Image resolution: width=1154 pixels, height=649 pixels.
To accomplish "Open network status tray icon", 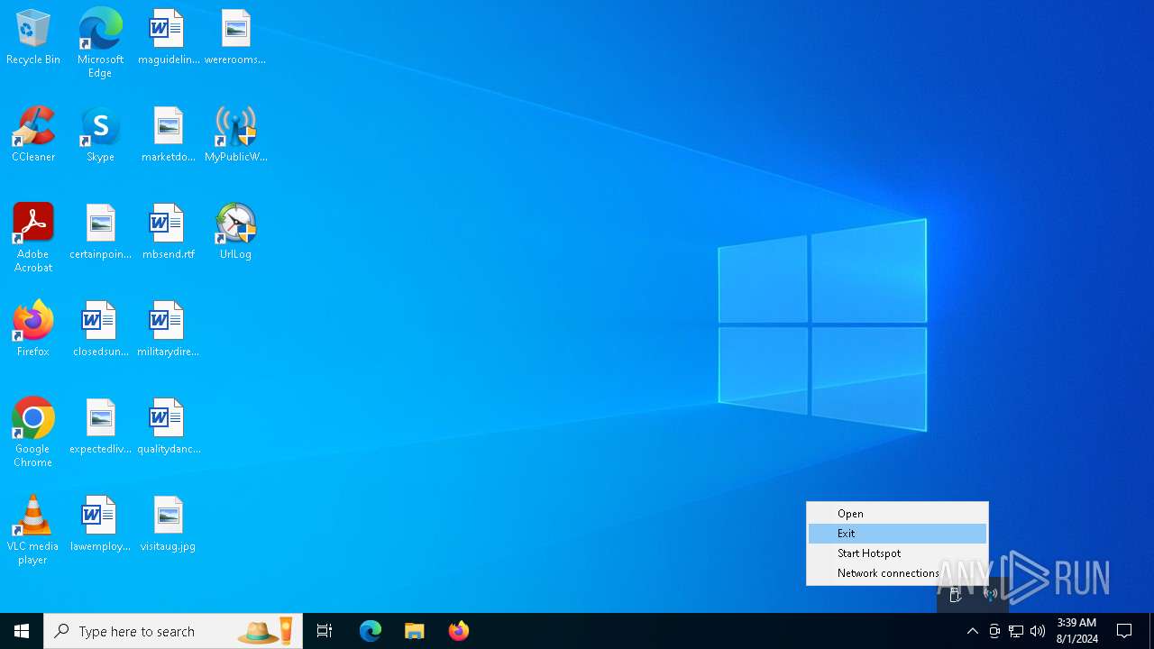I will coord(1016,631).
